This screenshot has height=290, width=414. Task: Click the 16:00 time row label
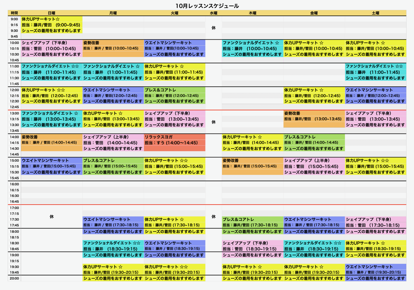pos(14,184)
